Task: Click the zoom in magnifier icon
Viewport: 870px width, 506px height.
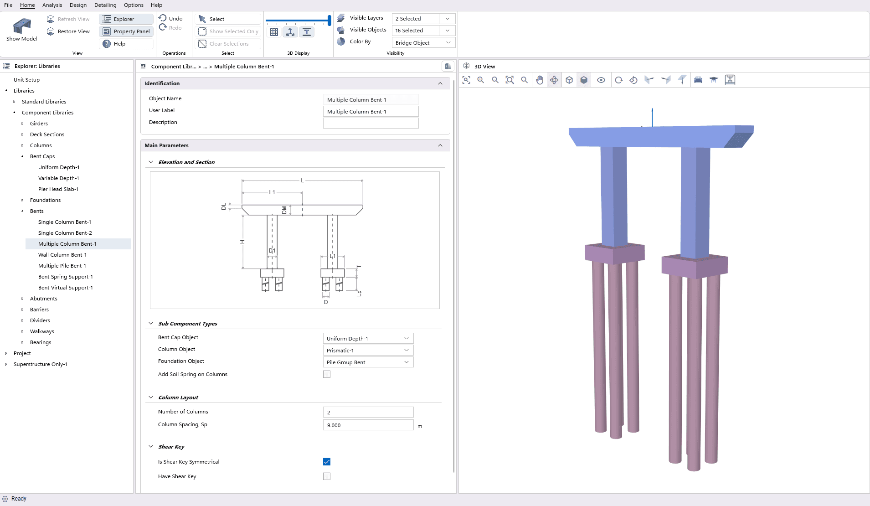Action: 481,80
